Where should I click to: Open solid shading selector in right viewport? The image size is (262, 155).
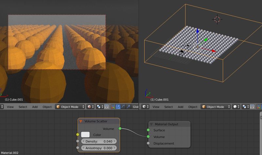236,107
